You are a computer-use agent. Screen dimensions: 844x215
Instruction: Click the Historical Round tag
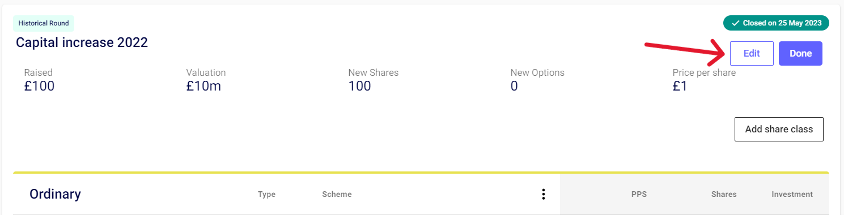pos(44,23)
